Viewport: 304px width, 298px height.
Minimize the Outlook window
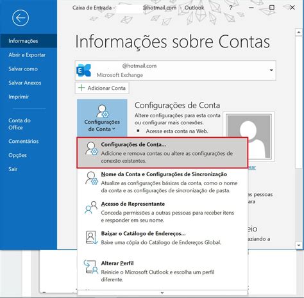pos(251,8)
